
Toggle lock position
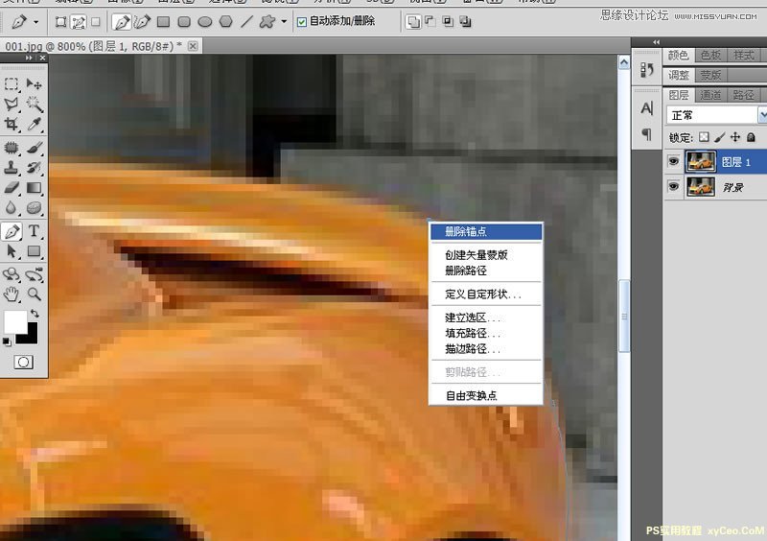(735, 137)
